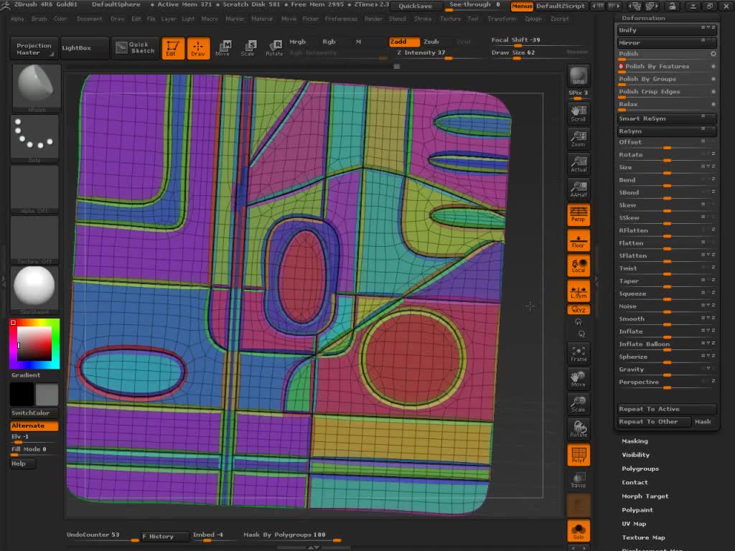
Task: Select the black secondary color swatch
Action: pyautogui.click(x=22, y=394)
